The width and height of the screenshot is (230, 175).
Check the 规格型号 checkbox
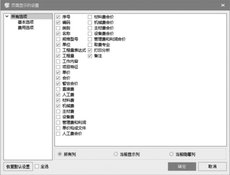coord(58,39)
